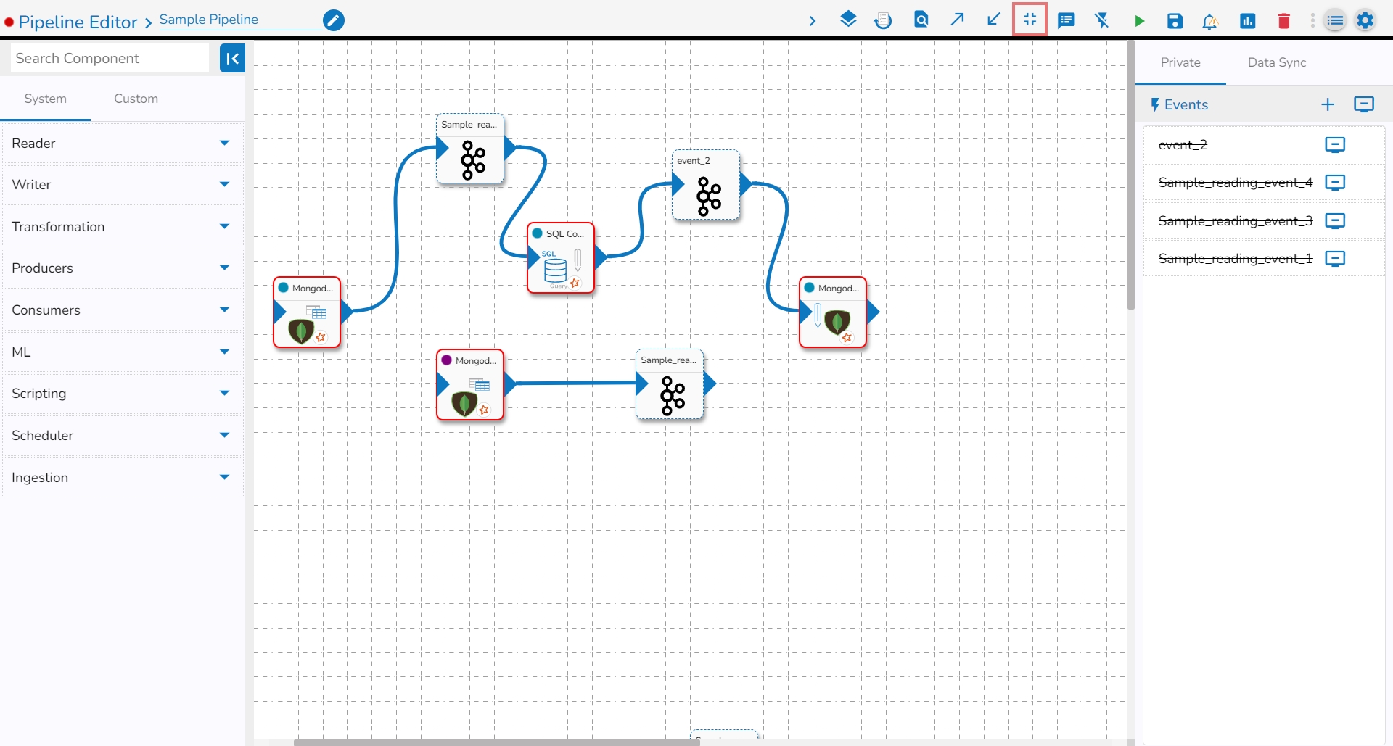Expand the Reader component category
The height and width of the screenshot is (746, 1393).
click(x=122, y=144)
